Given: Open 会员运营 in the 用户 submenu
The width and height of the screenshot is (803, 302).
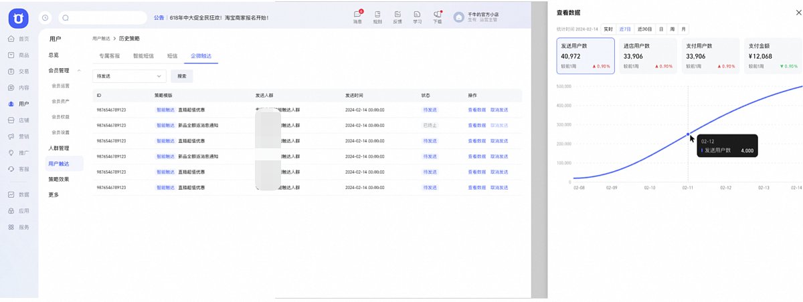Looking at the screenshot, I should point(61,86).
